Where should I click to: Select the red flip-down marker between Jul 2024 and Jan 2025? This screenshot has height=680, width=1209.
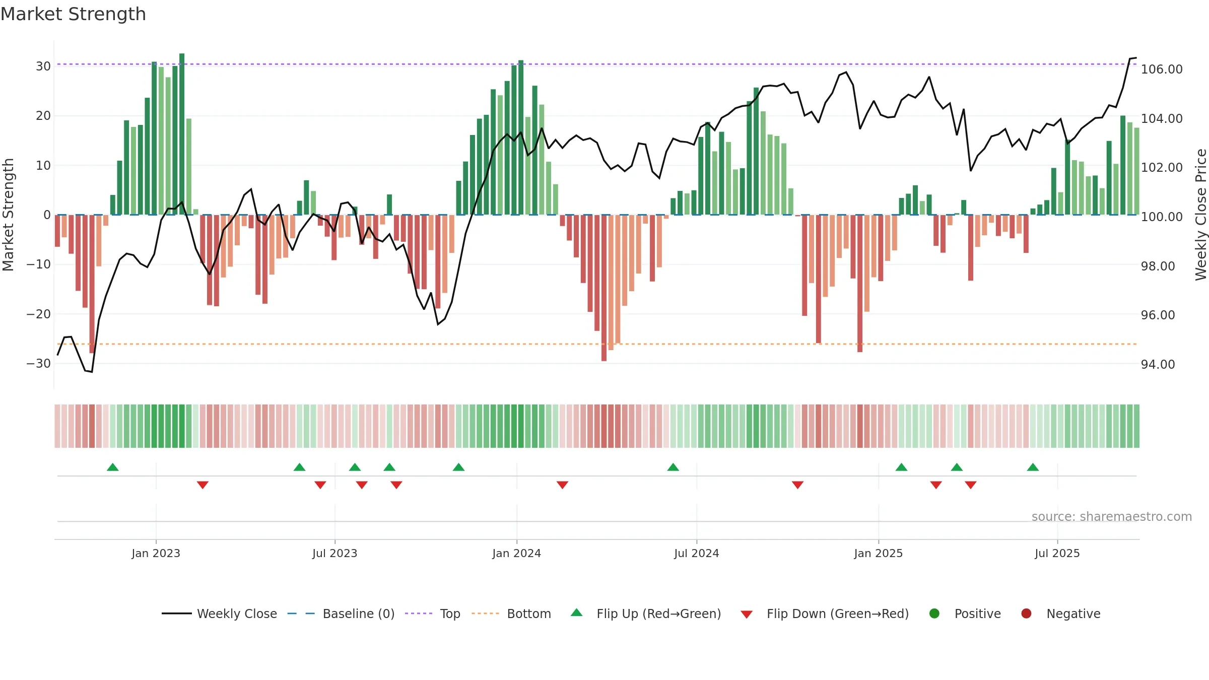click(x=797, y=485)
